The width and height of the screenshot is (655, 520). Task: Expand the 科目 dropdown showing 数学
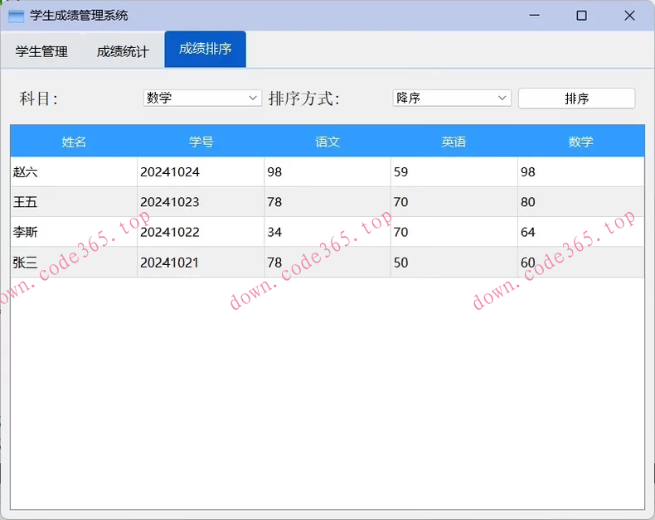202,98
